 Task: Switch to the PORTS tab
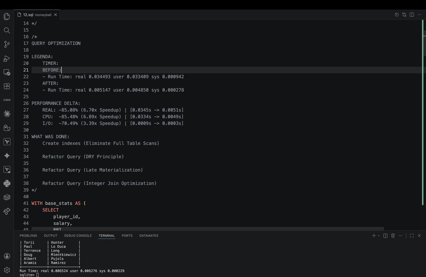click(127, 236)
